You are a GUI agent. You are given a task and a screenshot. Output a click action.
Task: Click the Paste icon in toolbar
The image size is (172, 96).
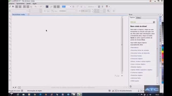pos(31,7)
